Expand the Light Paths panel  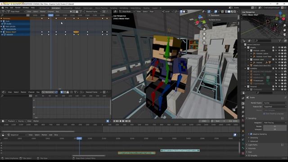point(252,145)
